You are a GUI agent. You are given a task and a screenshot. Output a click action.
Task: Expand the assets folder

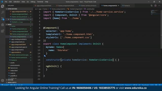(x=12, y=63)
